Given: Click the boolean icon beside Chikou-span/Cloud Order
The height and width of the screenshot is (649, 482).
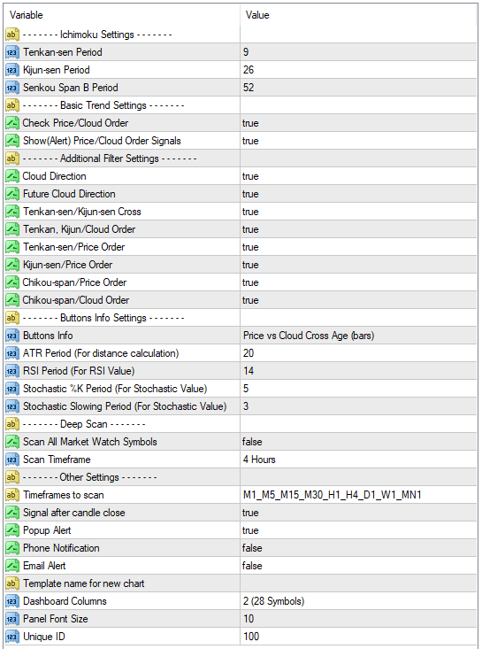Looking at the screenshot, I should [x=12, y=300].
